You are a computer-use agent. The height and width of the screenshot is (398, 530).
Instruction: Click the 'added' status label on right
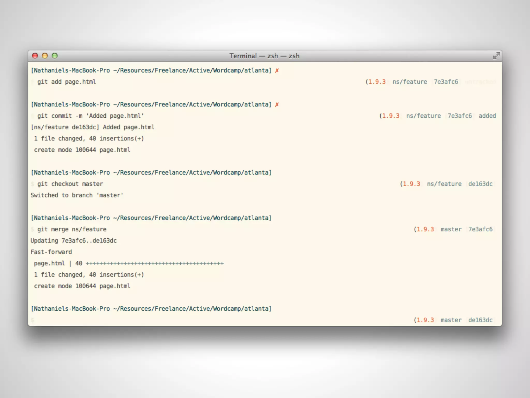coord(487,116)
